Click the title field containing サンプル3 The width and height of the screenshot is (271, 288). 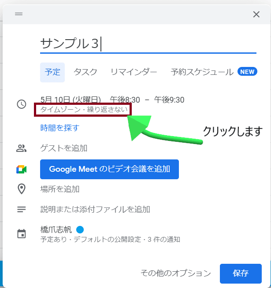click(148, 44)
